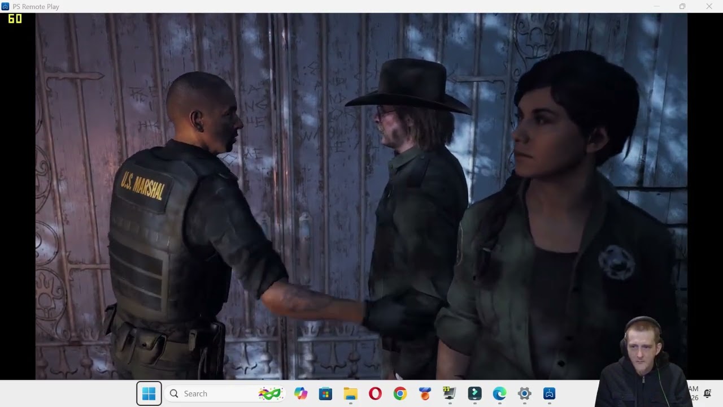Image resolution: width=723 pixels, height=407 pixels.
Task: Launch Microsoft Store from the taskbar
Action: click(325, 393)
